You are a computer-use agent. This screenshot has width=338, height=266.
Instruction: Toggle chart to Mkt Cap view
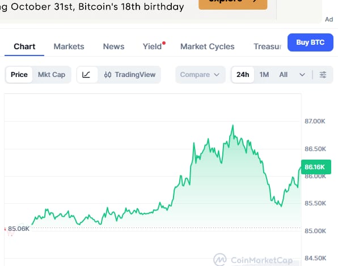pyautogui.click(x=52, y=75)
